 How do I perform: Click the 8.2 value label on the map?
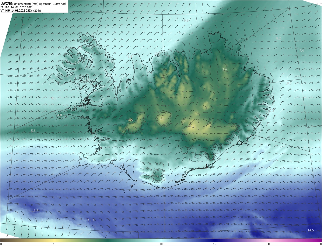tap(278, 38)
